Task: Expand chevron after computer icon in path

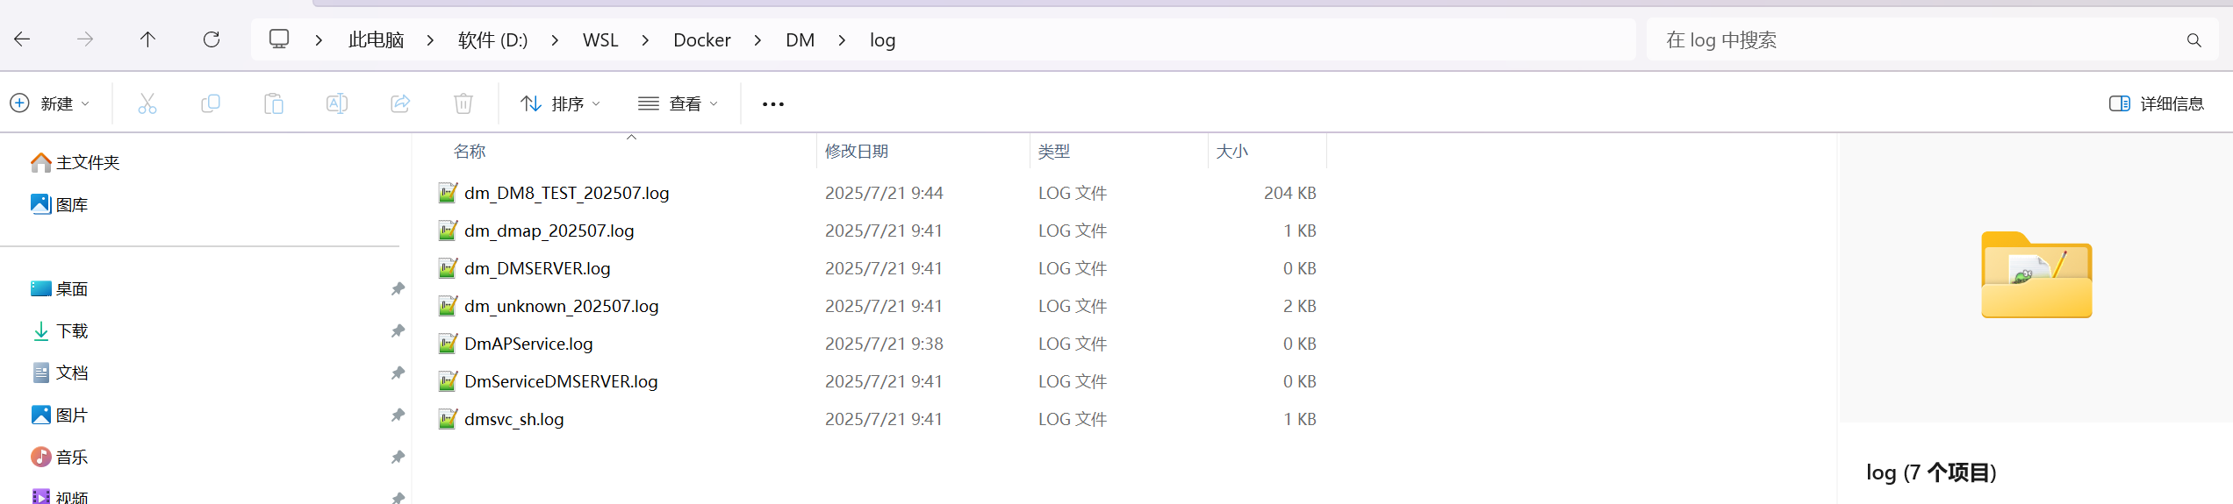Action: pyautogui.click(x=319, y=40)
